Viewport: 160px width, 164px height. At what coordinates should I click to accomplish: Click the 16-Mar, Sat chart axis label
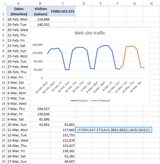click(135, 87)
